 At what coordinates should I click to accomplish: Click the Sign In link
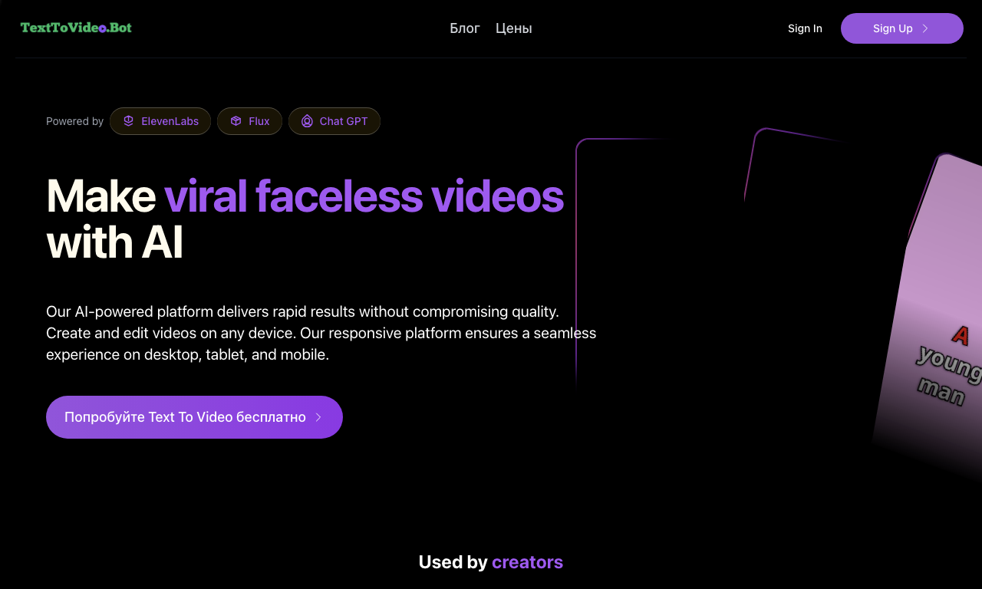coord(805,28)
